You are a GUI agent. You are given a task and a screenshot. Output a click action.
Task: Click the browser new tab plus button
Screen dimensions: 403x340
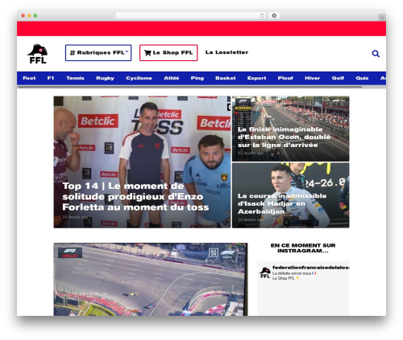(382, 18)
